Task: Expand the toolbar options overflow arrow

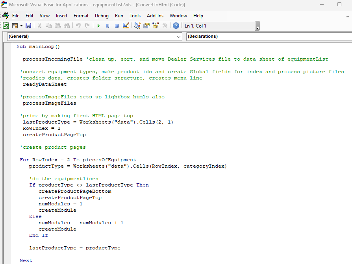Action: coord(258,27)
